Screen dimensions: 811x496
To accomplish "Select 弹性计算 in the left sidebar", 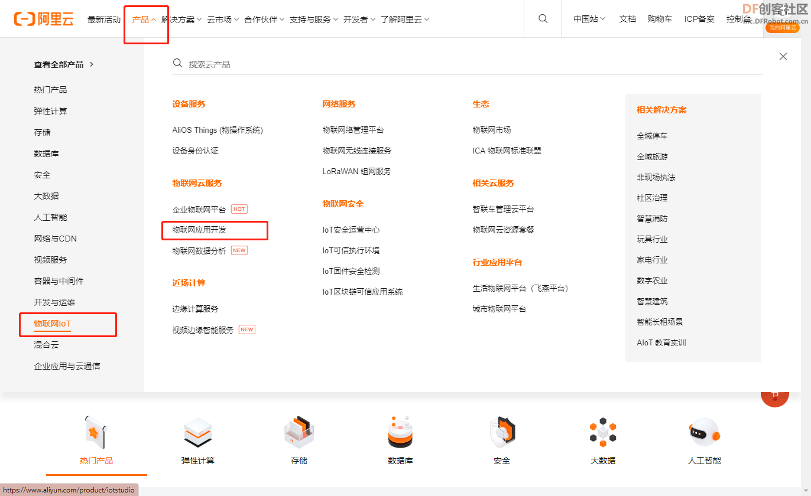I will (50, 111).
